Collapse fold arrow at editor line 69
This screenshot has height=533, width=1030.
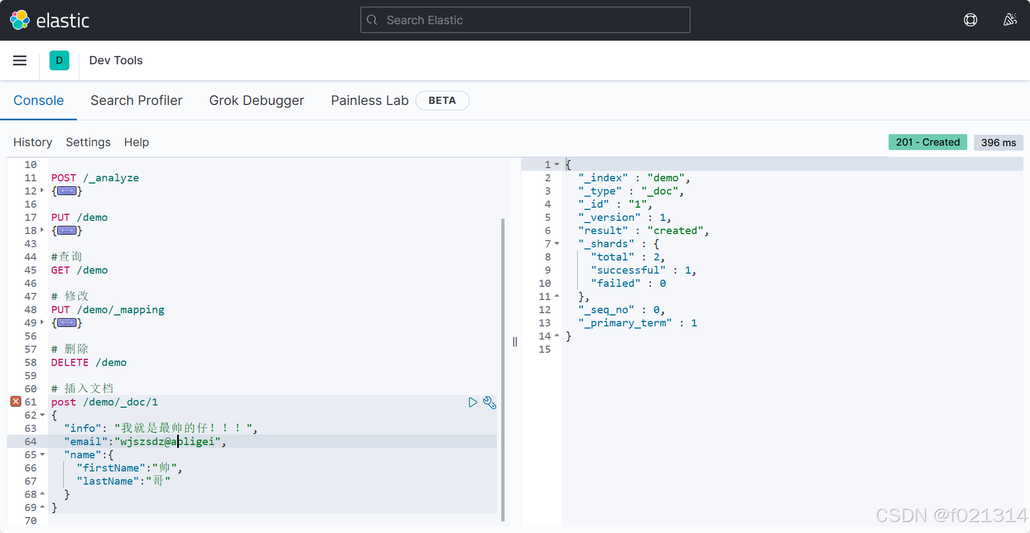(x=42, y=507)
